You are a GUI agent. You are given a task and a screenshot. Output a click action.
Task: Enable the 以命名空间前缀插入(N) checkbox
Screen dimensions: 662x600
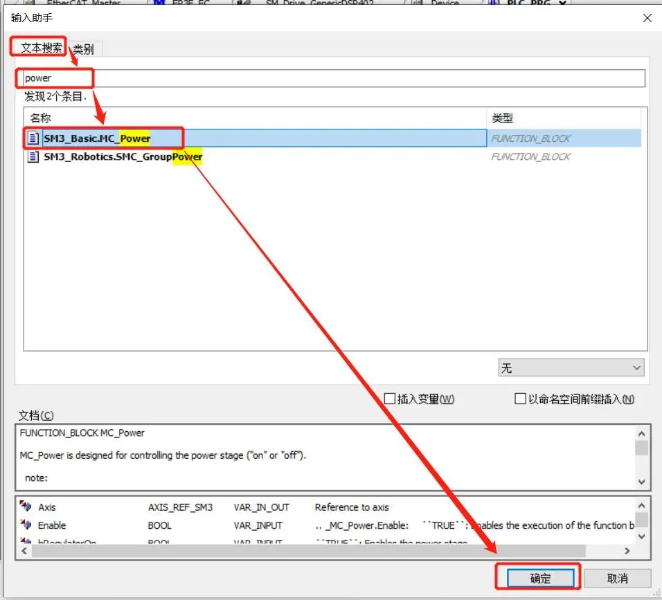point(520,399)
